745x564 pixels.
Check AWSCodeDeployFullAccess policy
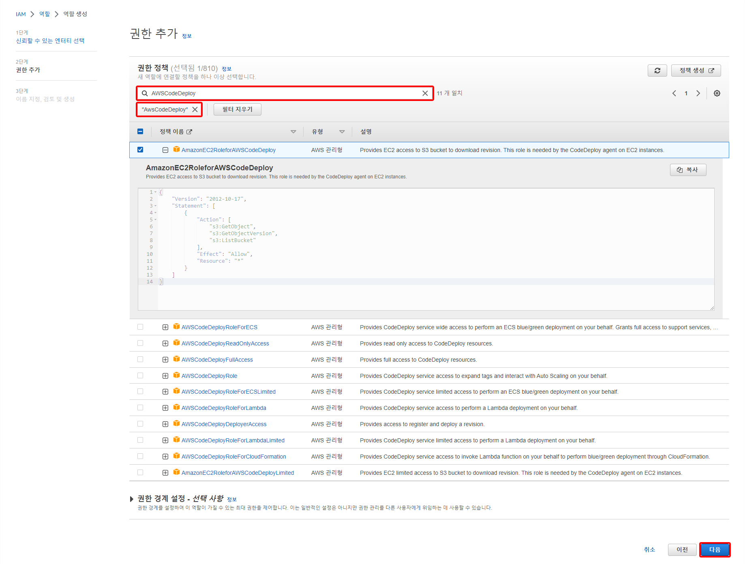click(x=140, y=359)
